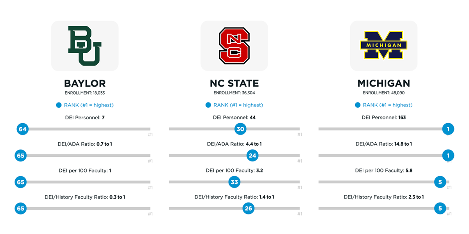Click Baylor's DEI/History Faculty rank 65 marker
This screenshot has width=469, height=234.
tap(20, 209)
